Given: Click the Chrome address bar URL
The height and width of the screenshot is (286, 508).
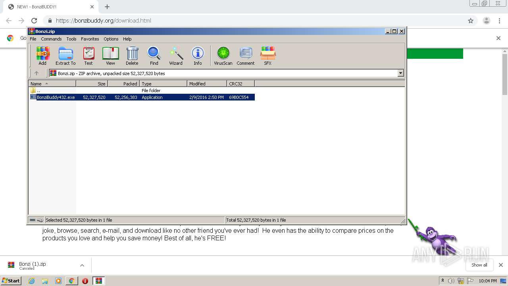Looking at the screenshot, I should [104, 21].
